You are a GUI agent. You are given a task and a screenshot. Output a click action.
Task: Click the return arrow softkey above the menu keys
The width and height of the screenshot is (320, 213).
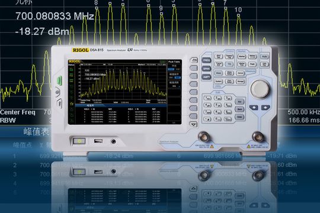click(x=194, y=60)
